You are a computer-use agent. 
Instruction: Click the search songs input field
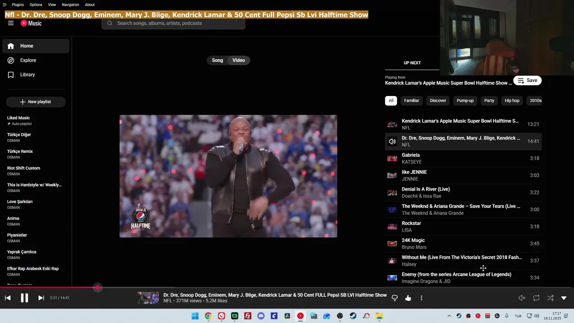point(174,23)
